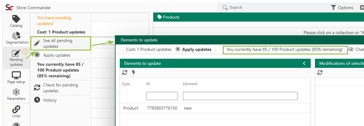Image resolution: width=364 pixels, height=126 pixels.
Task: Select See all pending updates menu entry
Action: coord(60,44)
